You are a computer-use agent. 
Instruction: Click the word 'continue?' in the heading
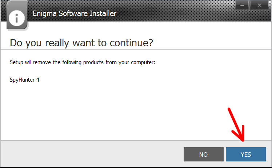132,43
